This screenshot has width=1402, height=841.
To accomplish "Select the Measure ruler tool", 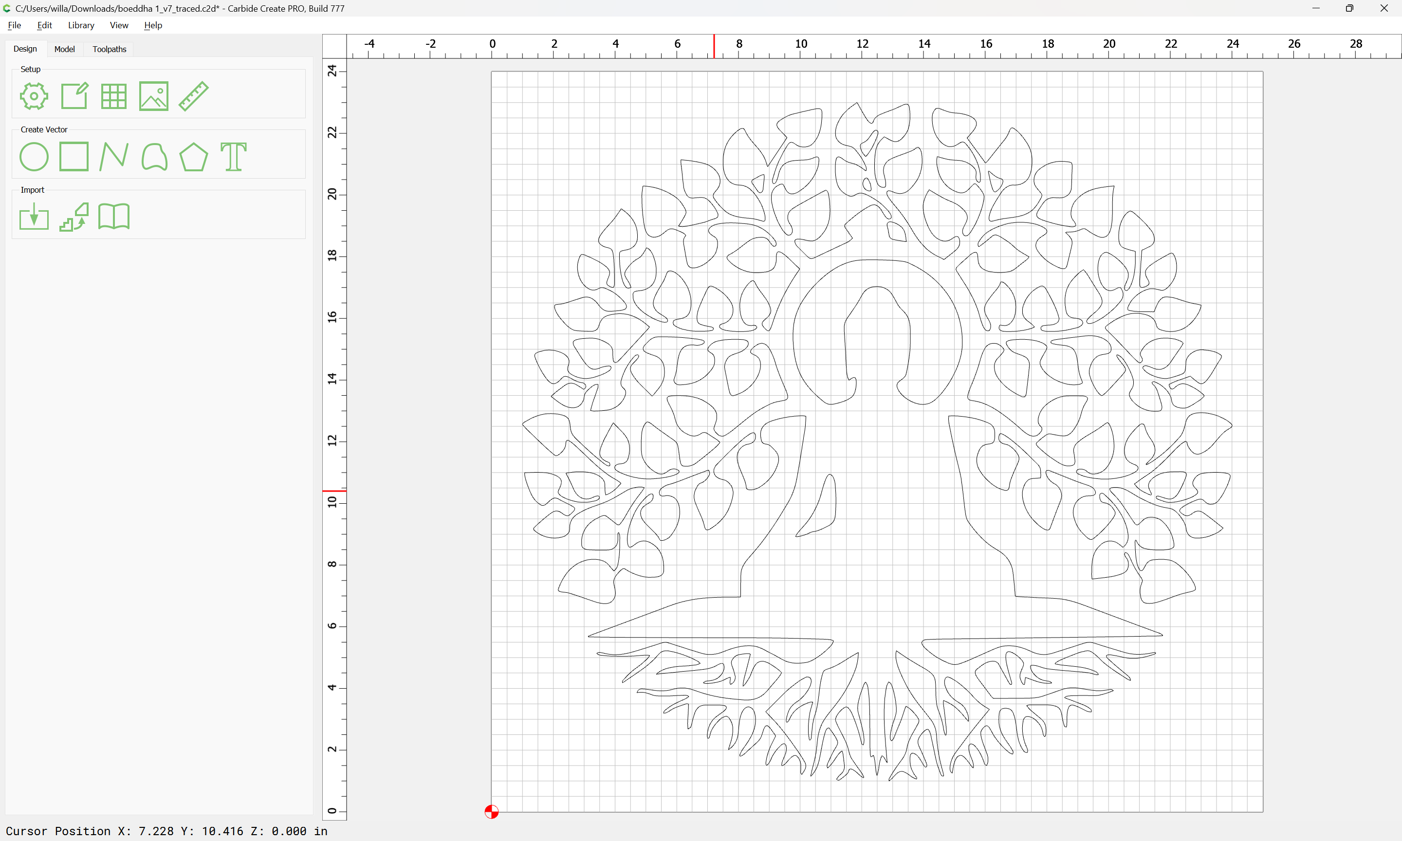I will pos(194,96).
